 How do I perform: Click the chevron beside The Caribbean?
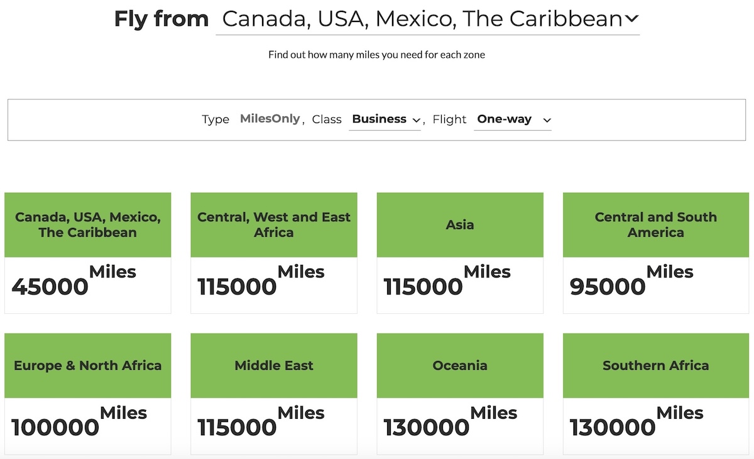pos(631,19)
